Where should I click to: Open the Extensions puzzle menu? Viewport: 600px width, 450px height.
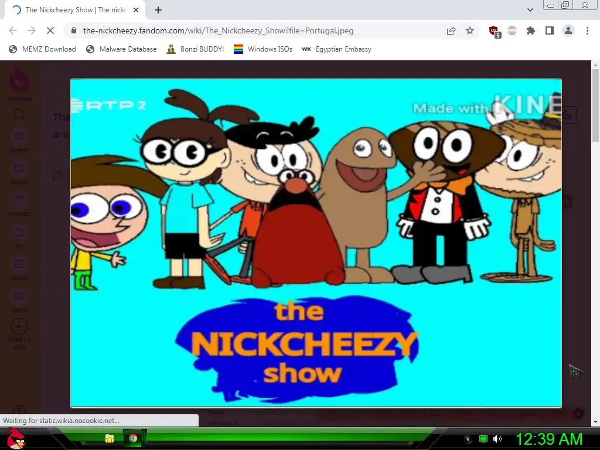tap(531, 30)
